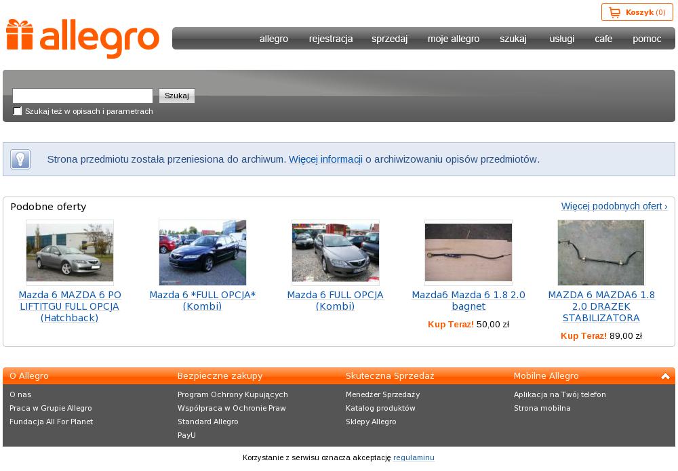Open the allegro menu item
Screen dimensions: 678x471
[274, 39]
